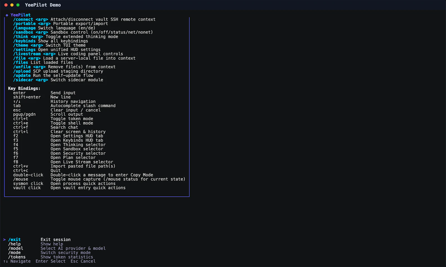Image resolution: width=446 pixels, height=267 pixels.
Task: Click the /connect command text
Action: 23,20
